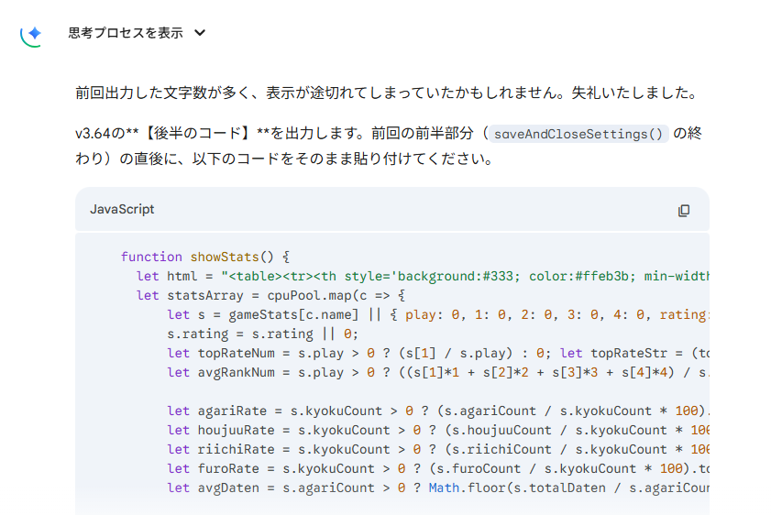Click the 'let avgDaten' code line
771x515 pixels.
point(438,488)
